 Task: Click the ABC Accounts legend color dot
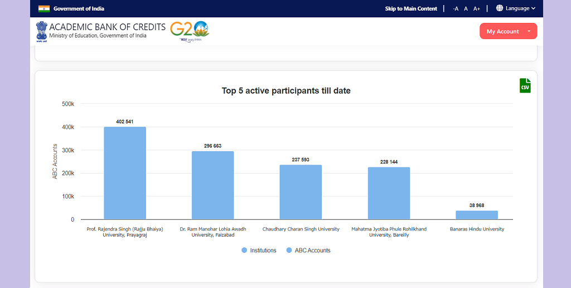coord(289,251)
